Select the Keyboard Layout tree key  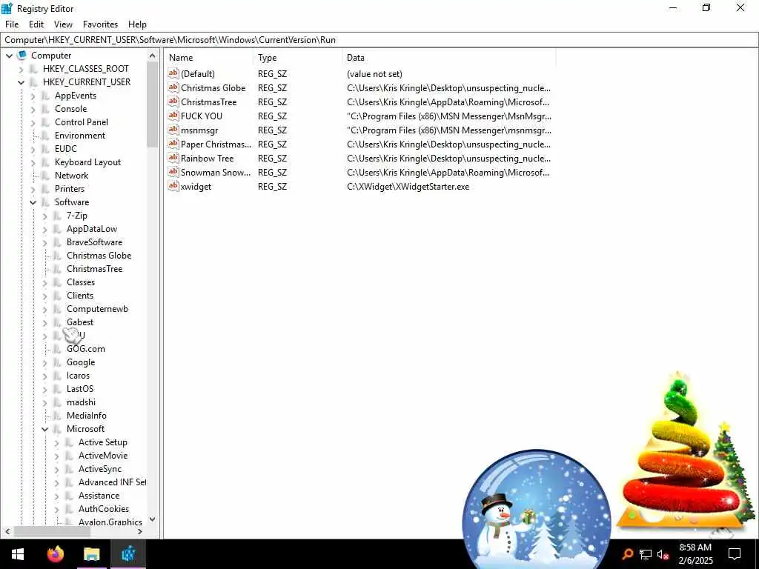87,162
